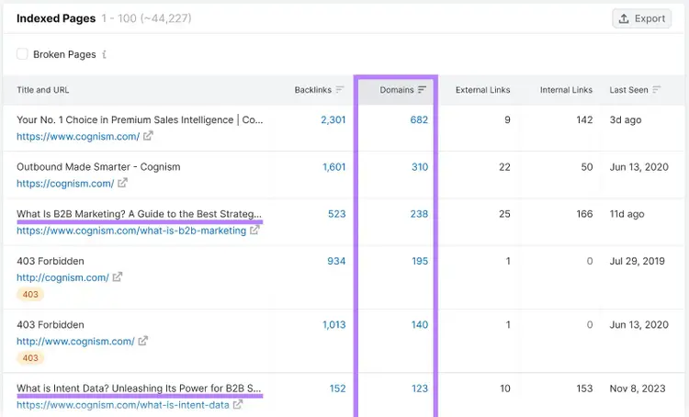Viewport: 689px width, 417px height.
Task: Click backlinks count 934
Action: coord(336,261)
